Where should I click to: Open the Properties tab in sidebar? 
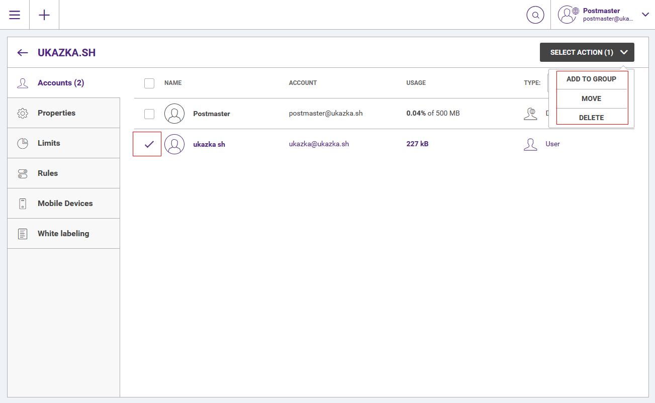coord(56,113)
